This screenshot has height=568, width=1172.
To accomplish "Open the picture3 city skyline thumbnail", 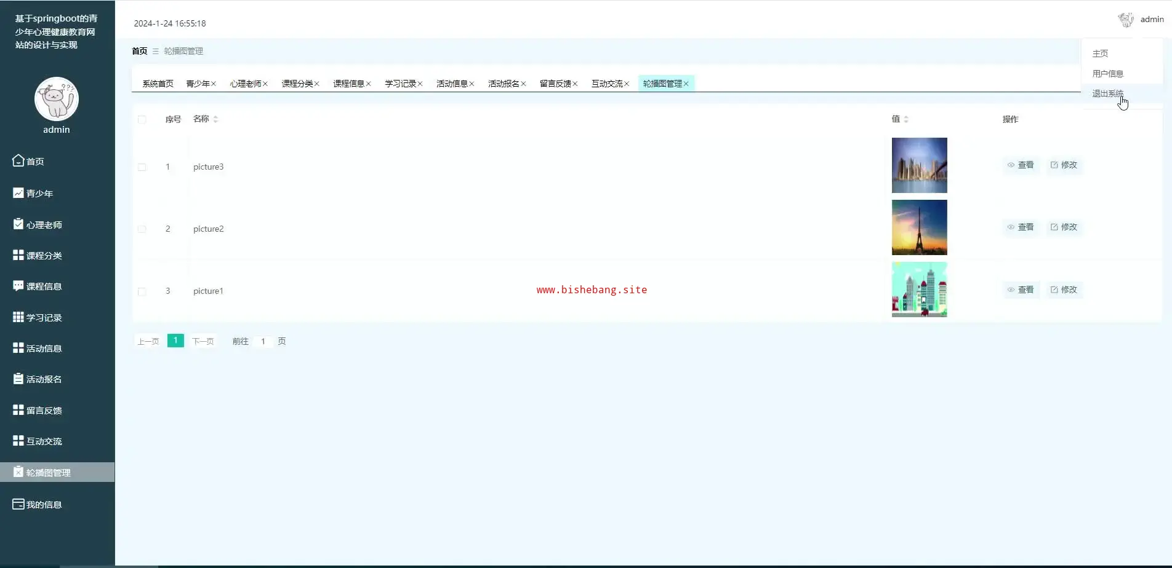I will click(919, 165).
